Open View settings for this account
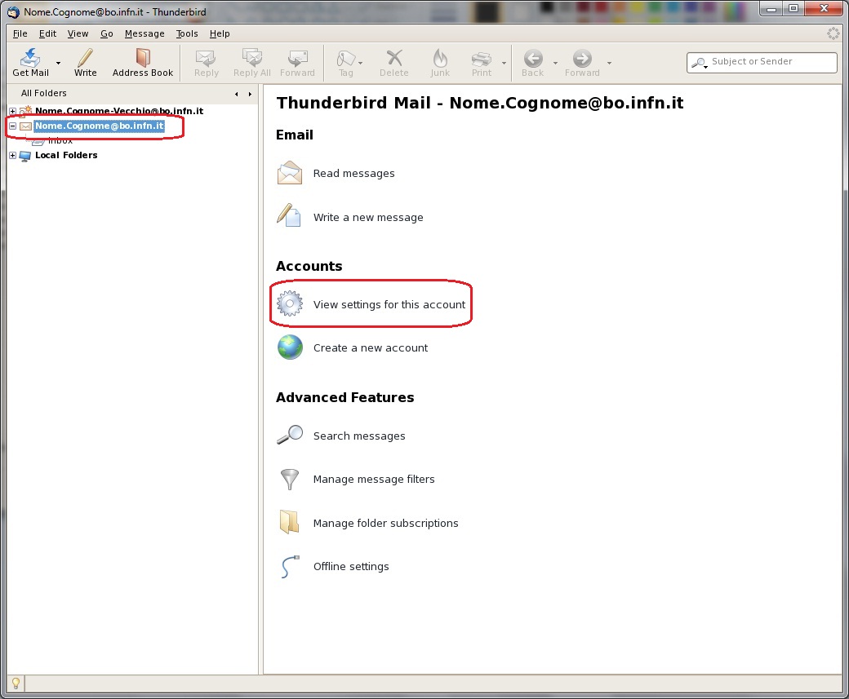The width and height of the screenshot is (849, 699). 389,304
